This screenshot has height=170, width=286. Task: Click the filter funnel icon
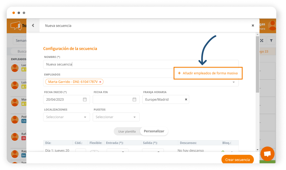(271, 41)
